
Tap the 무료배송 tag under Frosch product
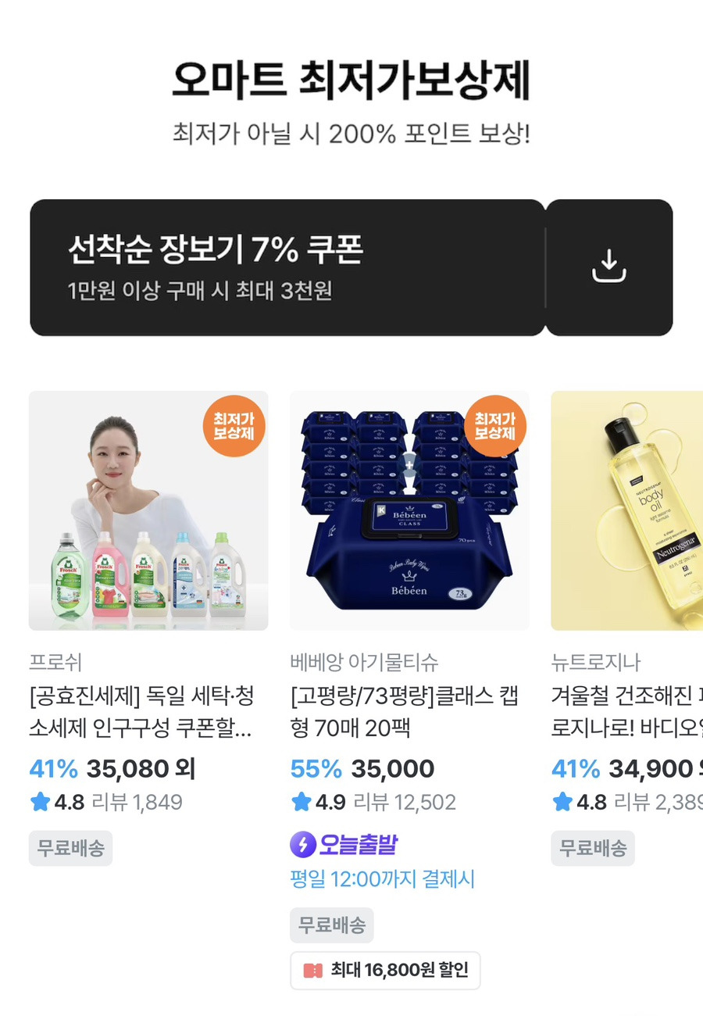71,848
